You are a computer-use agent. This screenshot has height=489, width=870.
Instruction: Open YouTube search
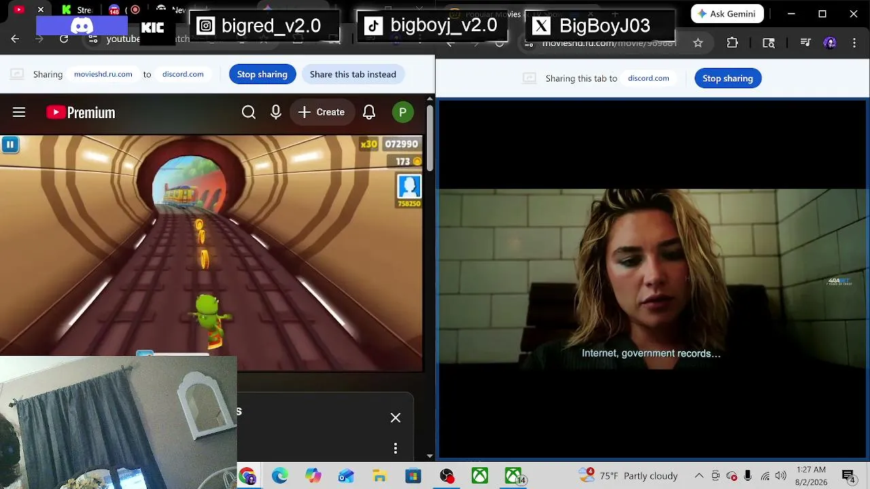pos(249,112)
